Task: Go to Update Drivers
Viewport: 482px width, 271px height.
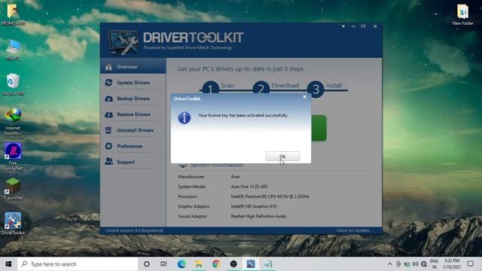Action: (133, 83)
